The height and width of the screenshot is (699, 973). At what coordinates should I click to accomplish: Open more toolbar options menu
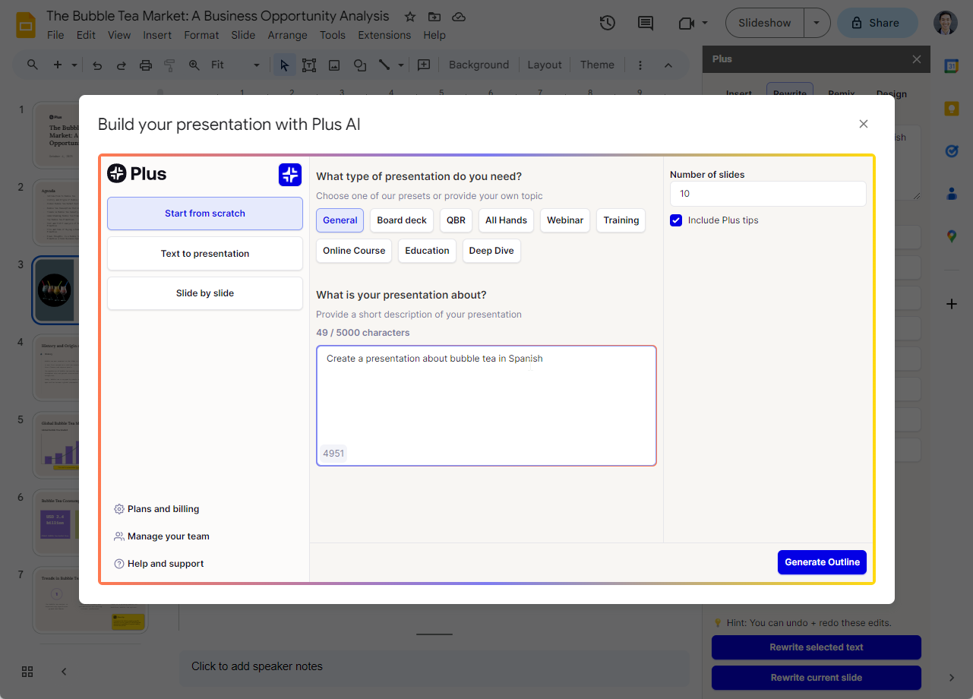coord(640,65)
